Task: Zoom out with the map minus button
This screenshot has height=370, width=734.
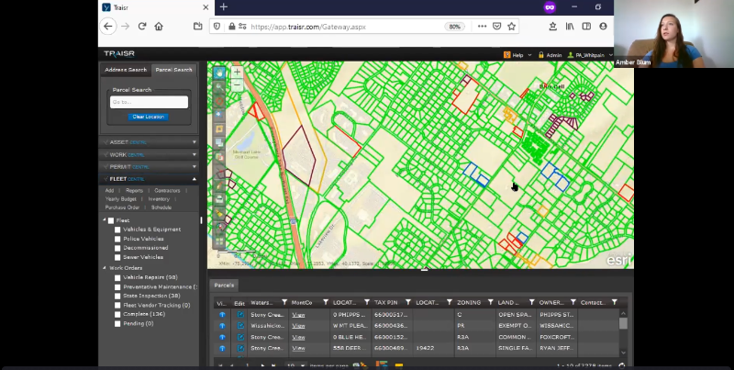Action: (x=237, y=85)
